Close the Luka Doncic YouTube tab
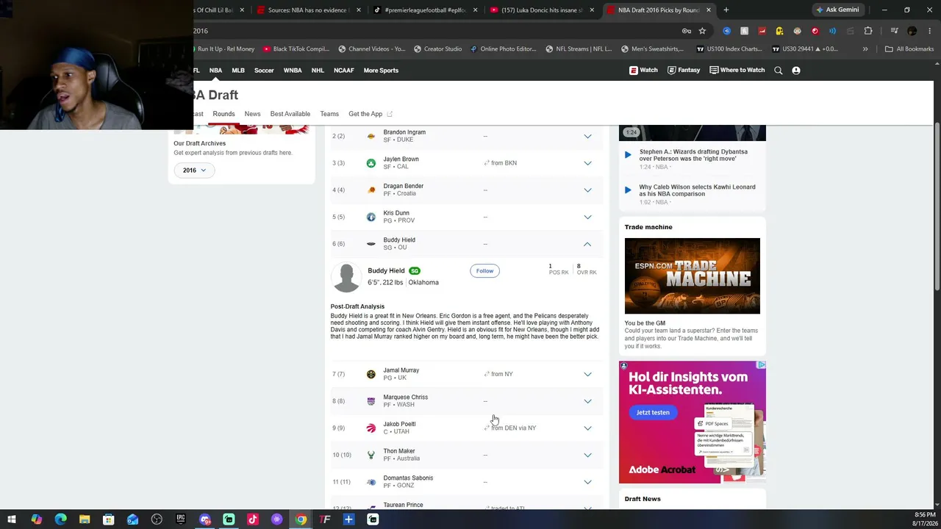Screen dimensions: 941x529 (x=591, y=10)
